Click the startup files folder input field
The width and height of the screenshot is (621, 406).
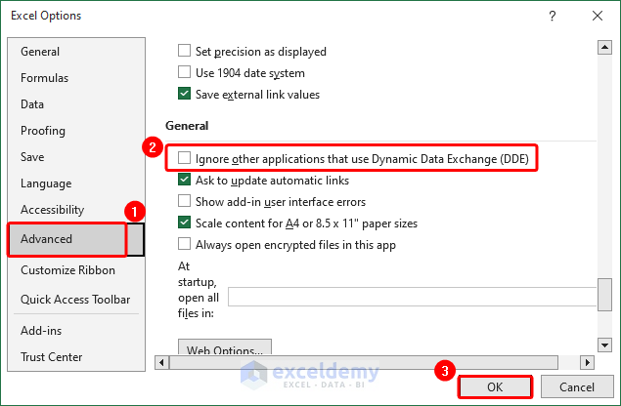point(412,297)
